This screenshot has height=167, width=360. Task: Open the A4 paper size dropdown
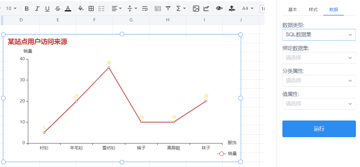248,8
